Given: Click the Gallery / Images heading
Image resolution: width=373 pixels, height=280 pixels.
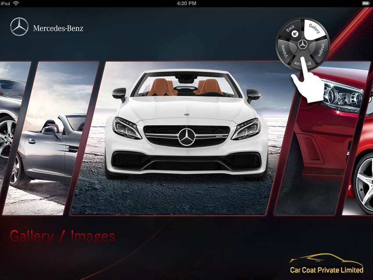Looking at the screenshot, I should click(x=62, y=236).
